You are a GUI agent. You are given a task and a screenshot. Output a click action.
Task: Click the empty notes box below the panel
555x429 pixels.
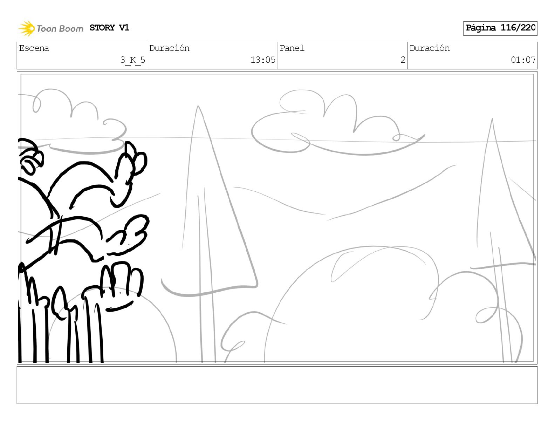(277, 385)
